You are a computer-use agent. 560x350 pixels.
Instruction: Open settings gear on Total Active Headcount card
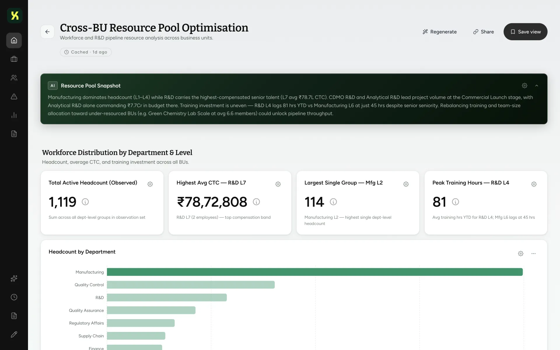pos(150,184)
